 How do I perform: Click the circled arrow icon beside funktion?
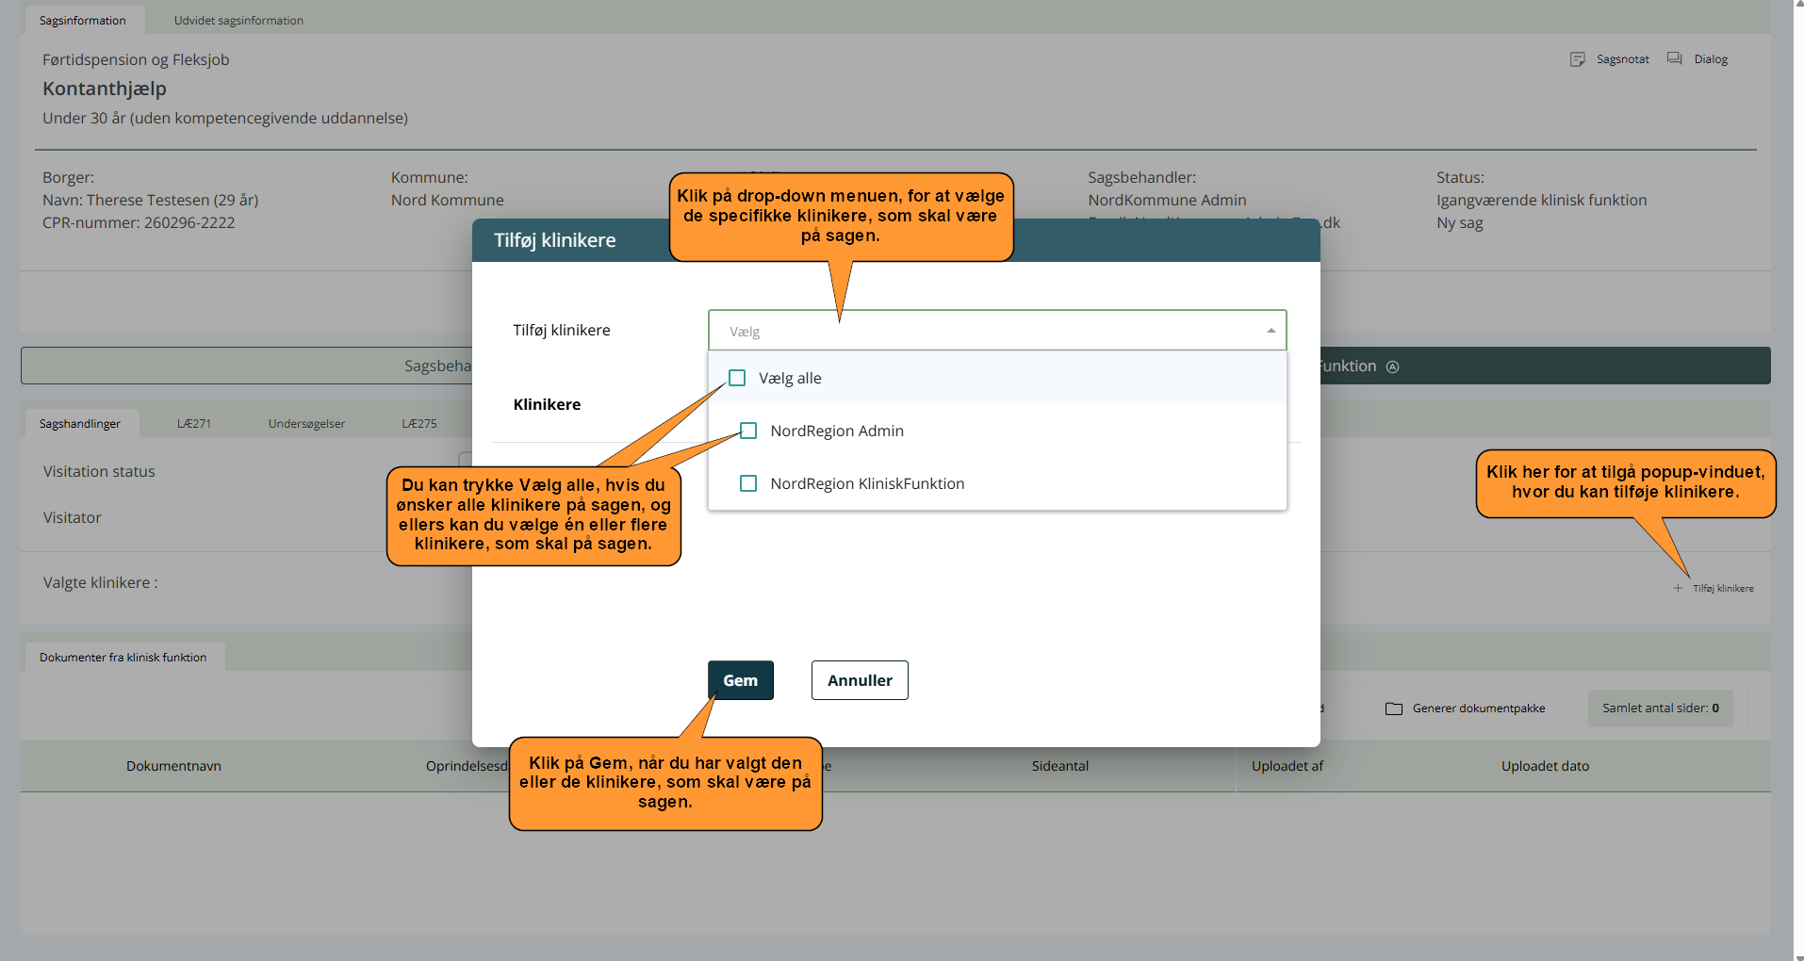tap(1392, 366)
